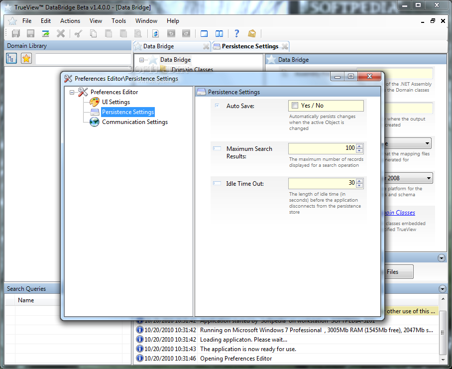This screenshot has height=369, width=452.
Task: Close the Persistence Settings tab with X
Action: [x=285, y=46]
